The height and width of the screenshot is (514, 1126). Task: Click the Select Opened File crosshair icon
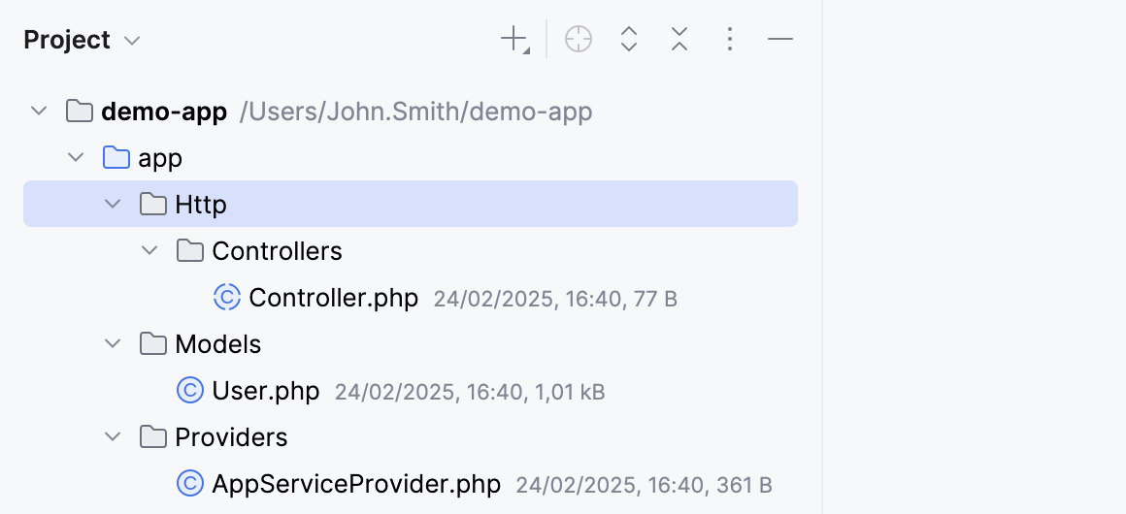click(x=579, y=40)
